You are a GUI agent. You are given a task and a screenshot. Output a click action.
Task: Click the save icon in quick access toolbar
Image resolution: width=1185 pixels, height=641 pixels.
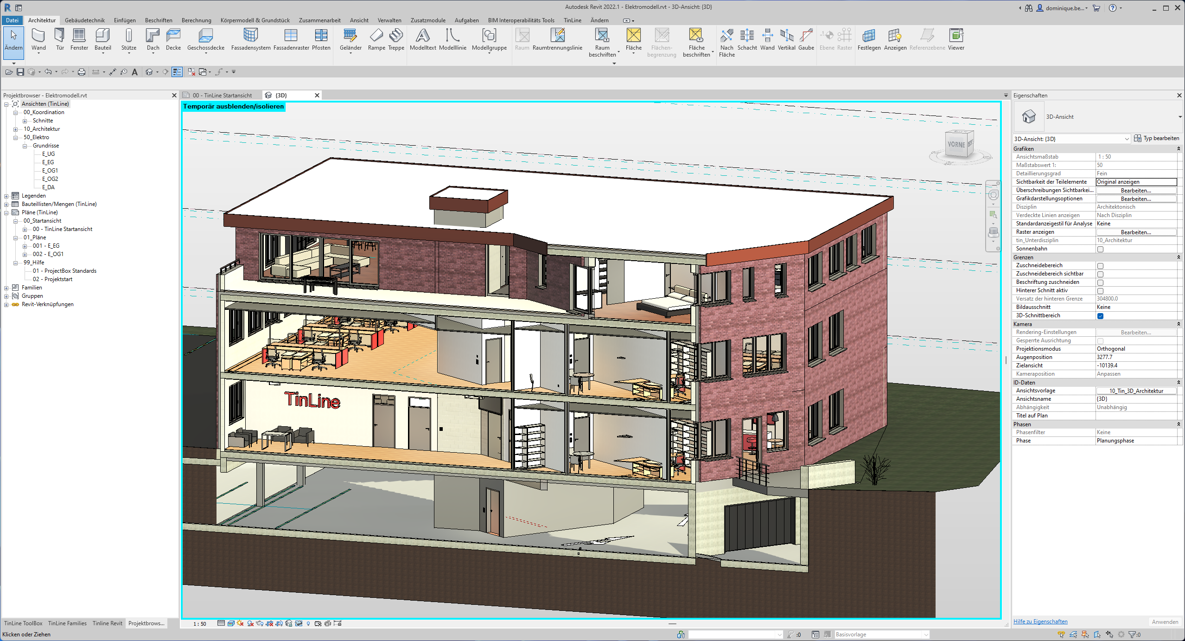tap(20, 72)
